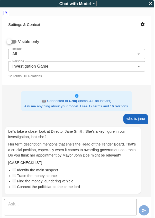Check "Identify the main suspect" checkbox
Viewport: 155px width, 218px height.
click(x=14, y=170)
